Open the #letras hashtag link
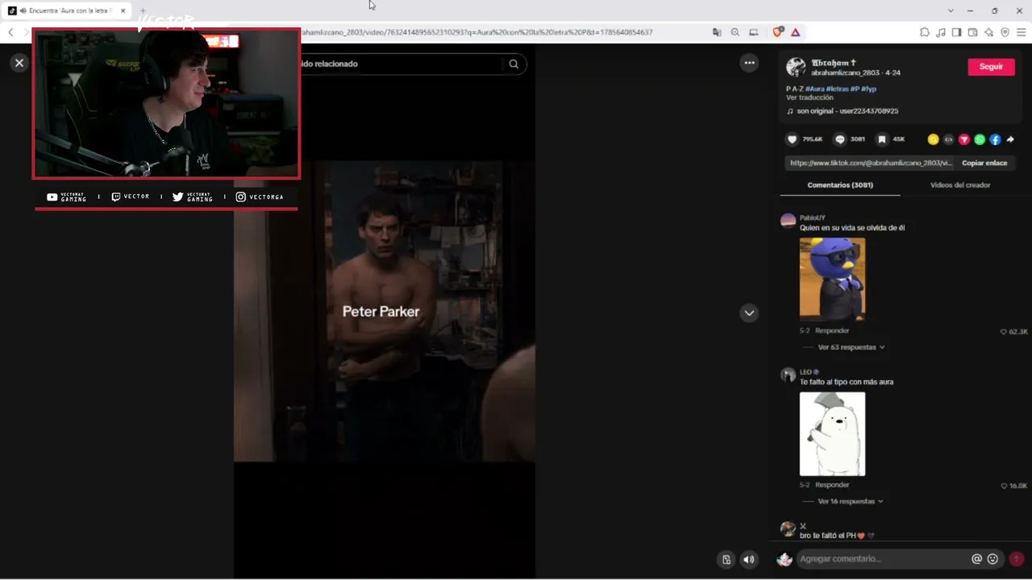 click(837, 89)
